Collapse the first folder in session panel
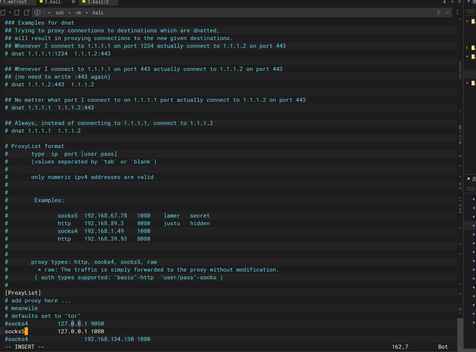 tap(467, 21)
